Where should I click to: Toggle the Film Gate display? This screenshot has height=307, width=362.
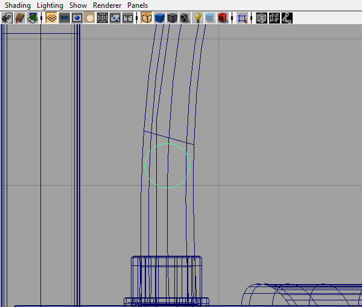[x=64, y=18]
